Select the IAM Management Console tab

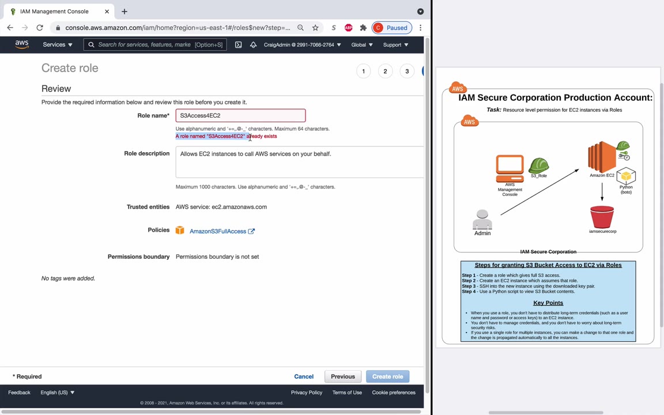coord(54,11)
